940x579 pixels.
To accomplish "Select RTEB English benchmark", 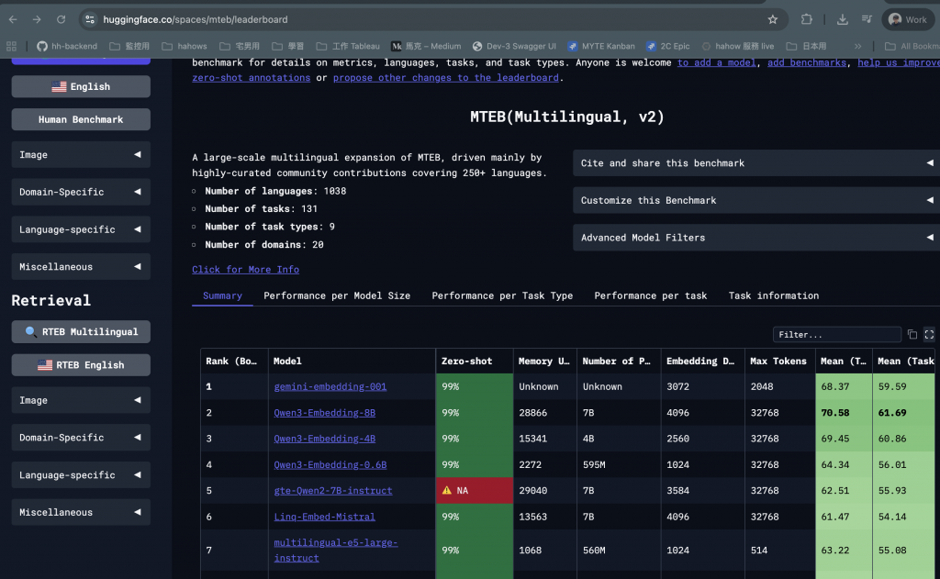I will pos(81,365).
